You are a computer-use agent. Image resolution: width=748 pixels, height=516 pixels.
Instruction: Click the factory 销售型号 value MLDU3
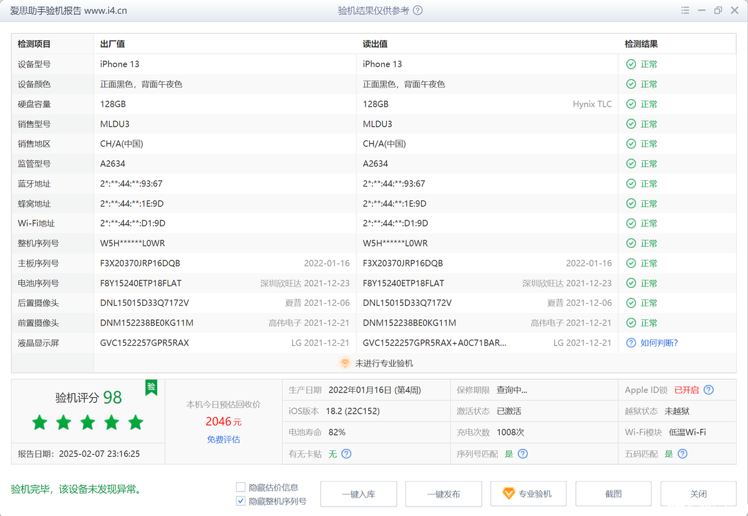tap(115, 124)
